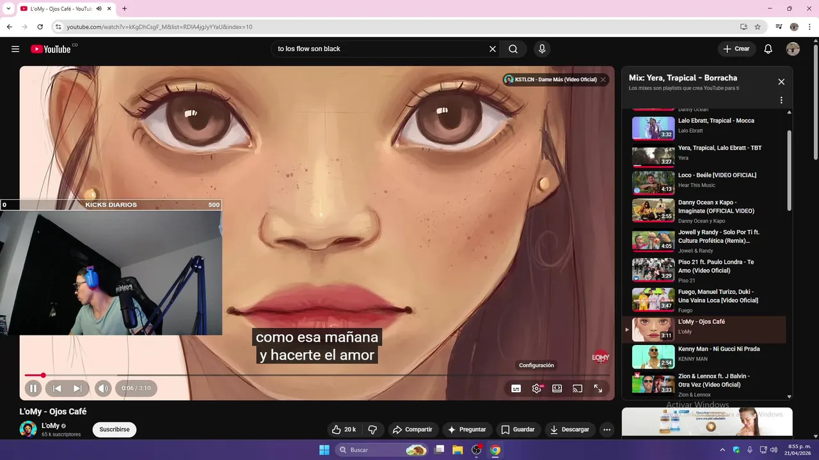Click the Crear button

(736, 49)
